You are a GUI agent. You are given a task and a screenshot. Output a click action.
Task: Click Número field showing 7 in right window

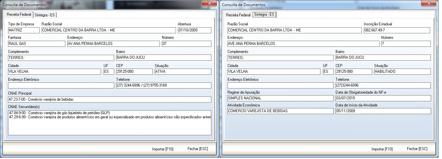[406, 44]
